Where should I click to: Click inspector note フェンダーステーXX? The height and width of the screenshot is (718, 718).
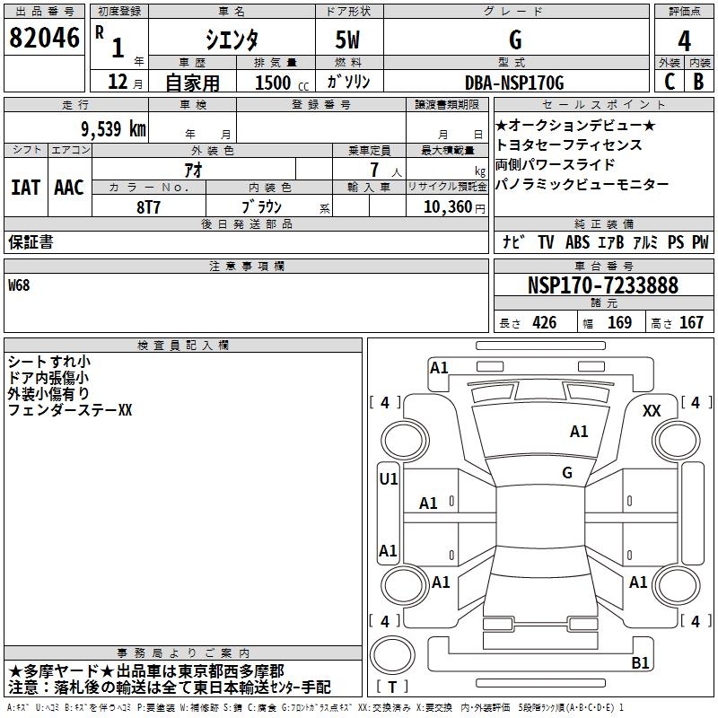click(70, 410)
